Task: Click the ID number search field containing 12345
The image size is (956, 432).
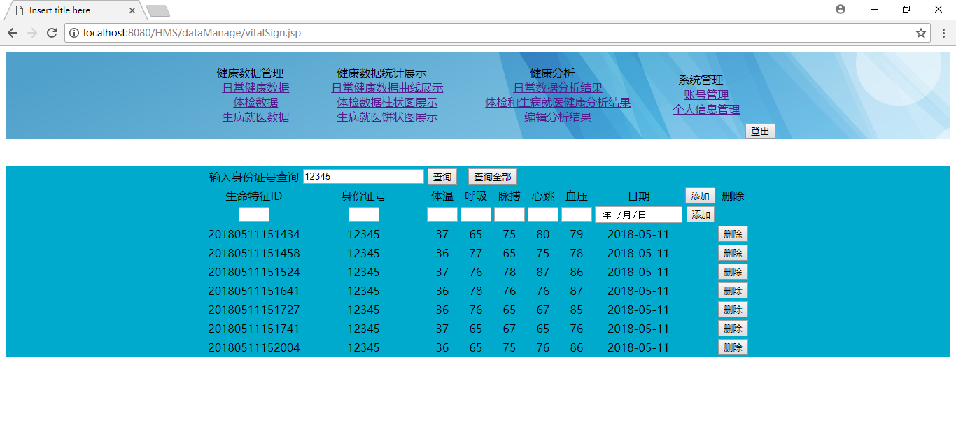Action: [x=363, y=177]
